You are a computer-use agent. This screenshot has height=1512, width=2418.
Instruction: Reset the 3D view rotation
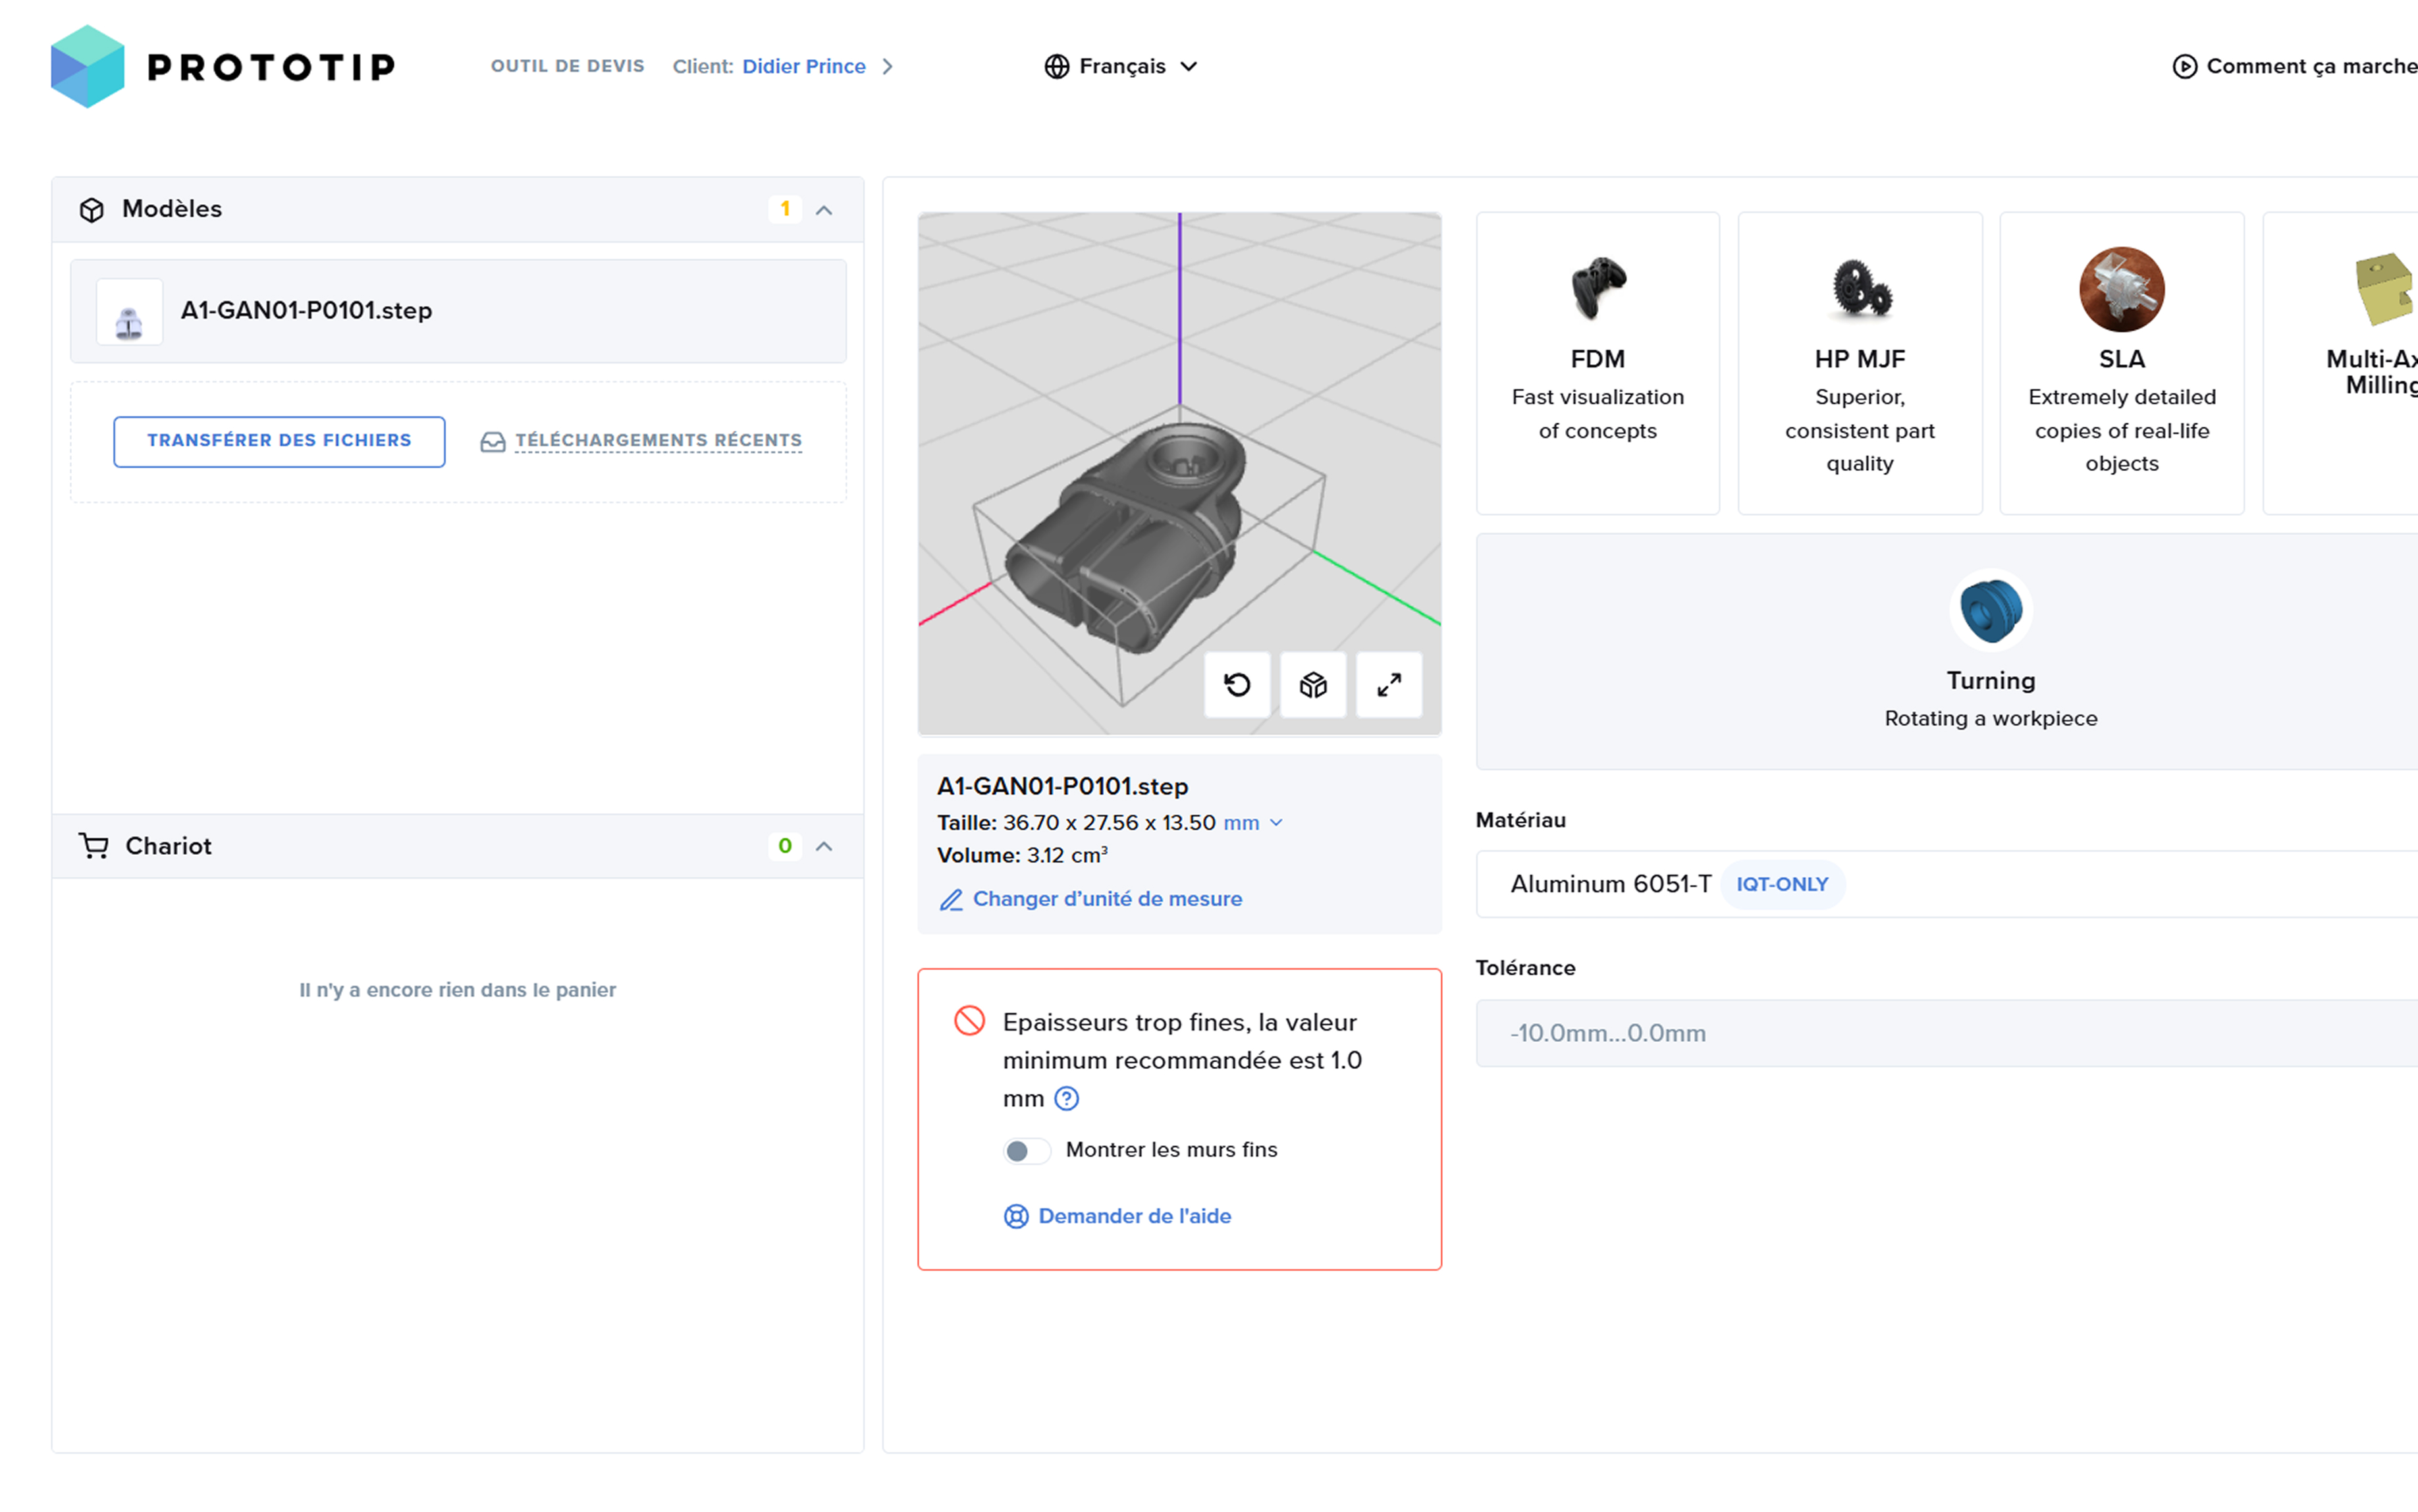pos(1237,685)
